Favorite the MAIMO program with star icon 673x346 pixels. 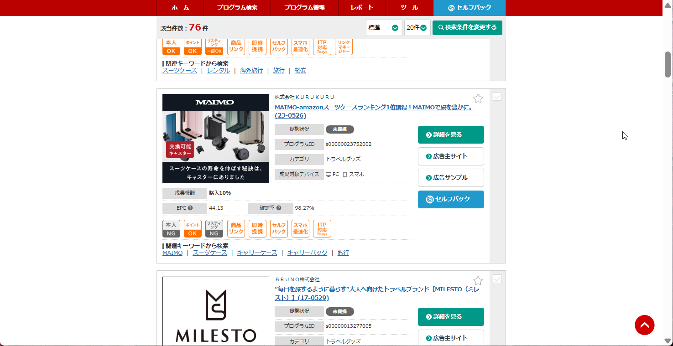tap(478, 98)
